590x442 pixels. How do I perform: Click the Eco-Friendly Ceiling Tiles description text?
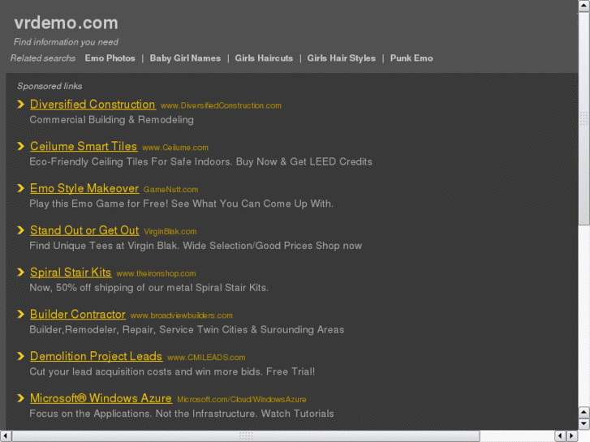[201, 161]
